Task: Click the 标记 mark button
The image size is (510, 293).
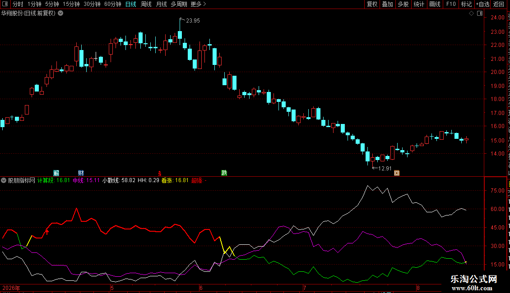Action: (x=466, y=4)
